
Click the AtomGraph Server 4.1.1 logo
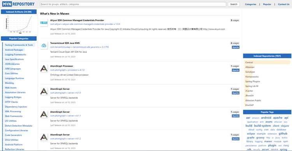(x=44, y=114)
